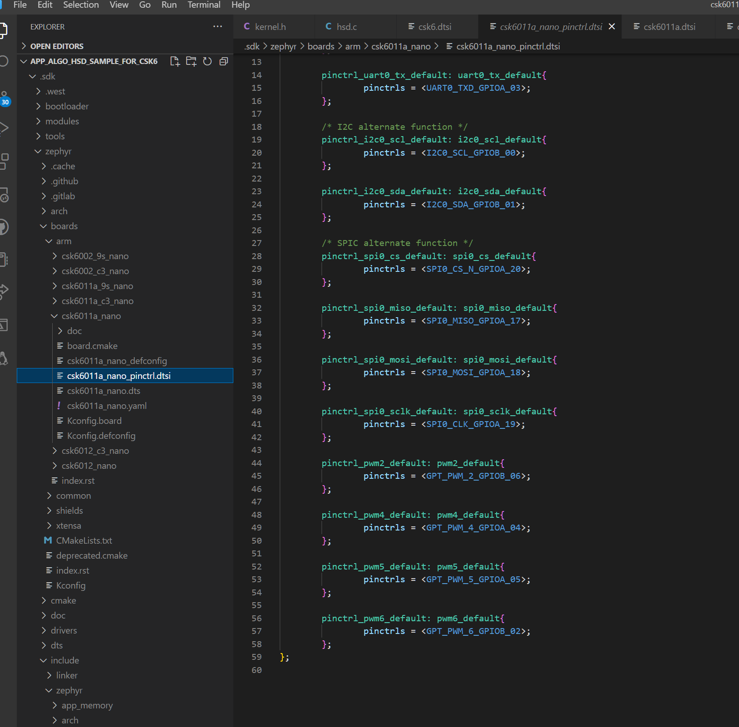Click csk6011a_nano_pinctrl.dtsi breadcrumb file name
The height and width of the screenshot is (727, 739).
click(508, 46)
